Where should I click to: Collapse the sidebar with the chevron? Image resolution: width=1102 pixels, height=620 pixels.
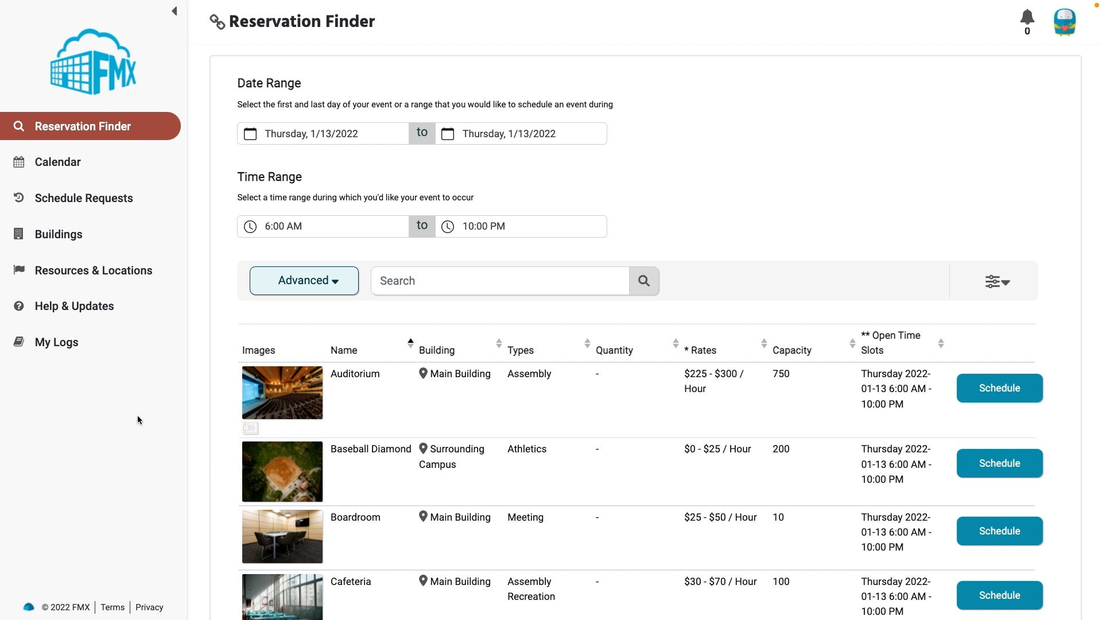coord(174,11)
